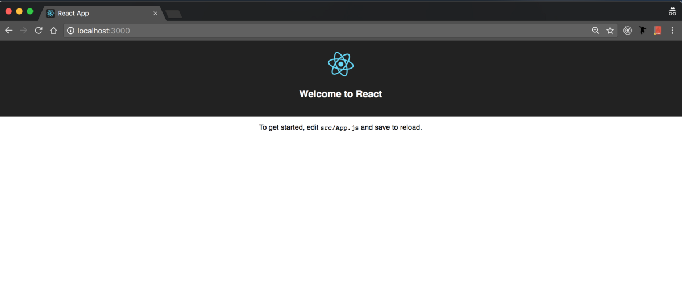Reload the localhost page
682x281 pixels.
pyautogui.click(x=39, y=31)
